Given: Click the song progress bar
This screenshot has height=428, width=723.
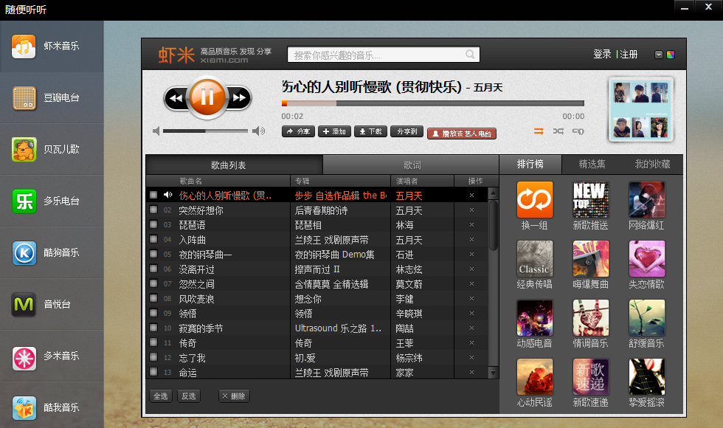Looking at the screenshot, I should (x=433, y=103).
